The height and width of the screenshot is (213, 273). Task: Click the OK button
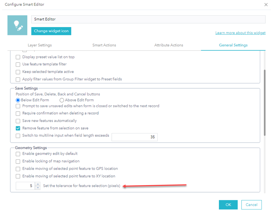pyautogui.click(x=228, y=205)
